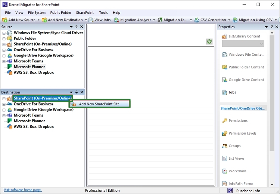Click Groups icon in Properties panel

tap(224, 146)
